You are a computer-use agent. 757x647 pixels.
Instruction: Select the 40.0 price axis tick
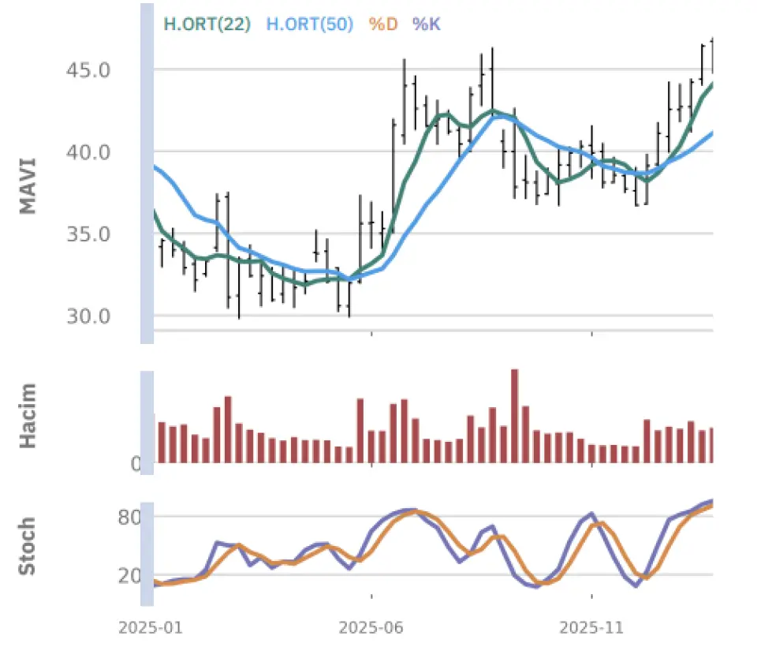(87, 152)
